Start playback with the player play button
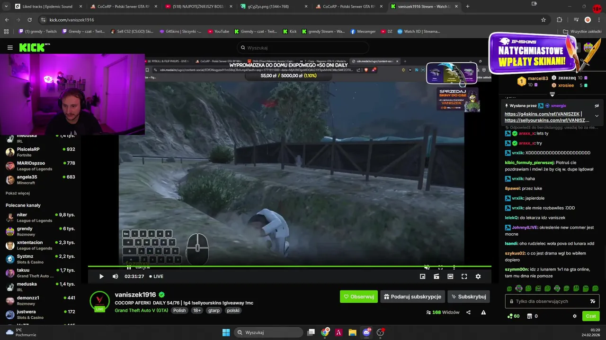Viewport: 606px width, 340px height. (101, 276)
